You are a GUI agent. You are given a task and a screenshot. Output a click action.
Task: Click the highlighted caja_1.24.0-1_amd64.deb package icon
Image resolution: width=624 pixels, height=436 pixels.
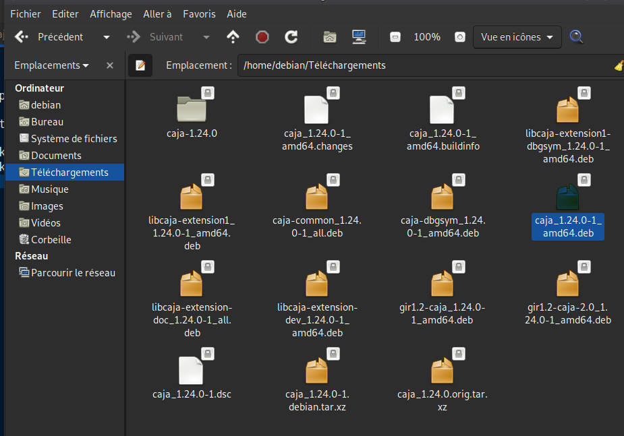[x=567, y=196]
